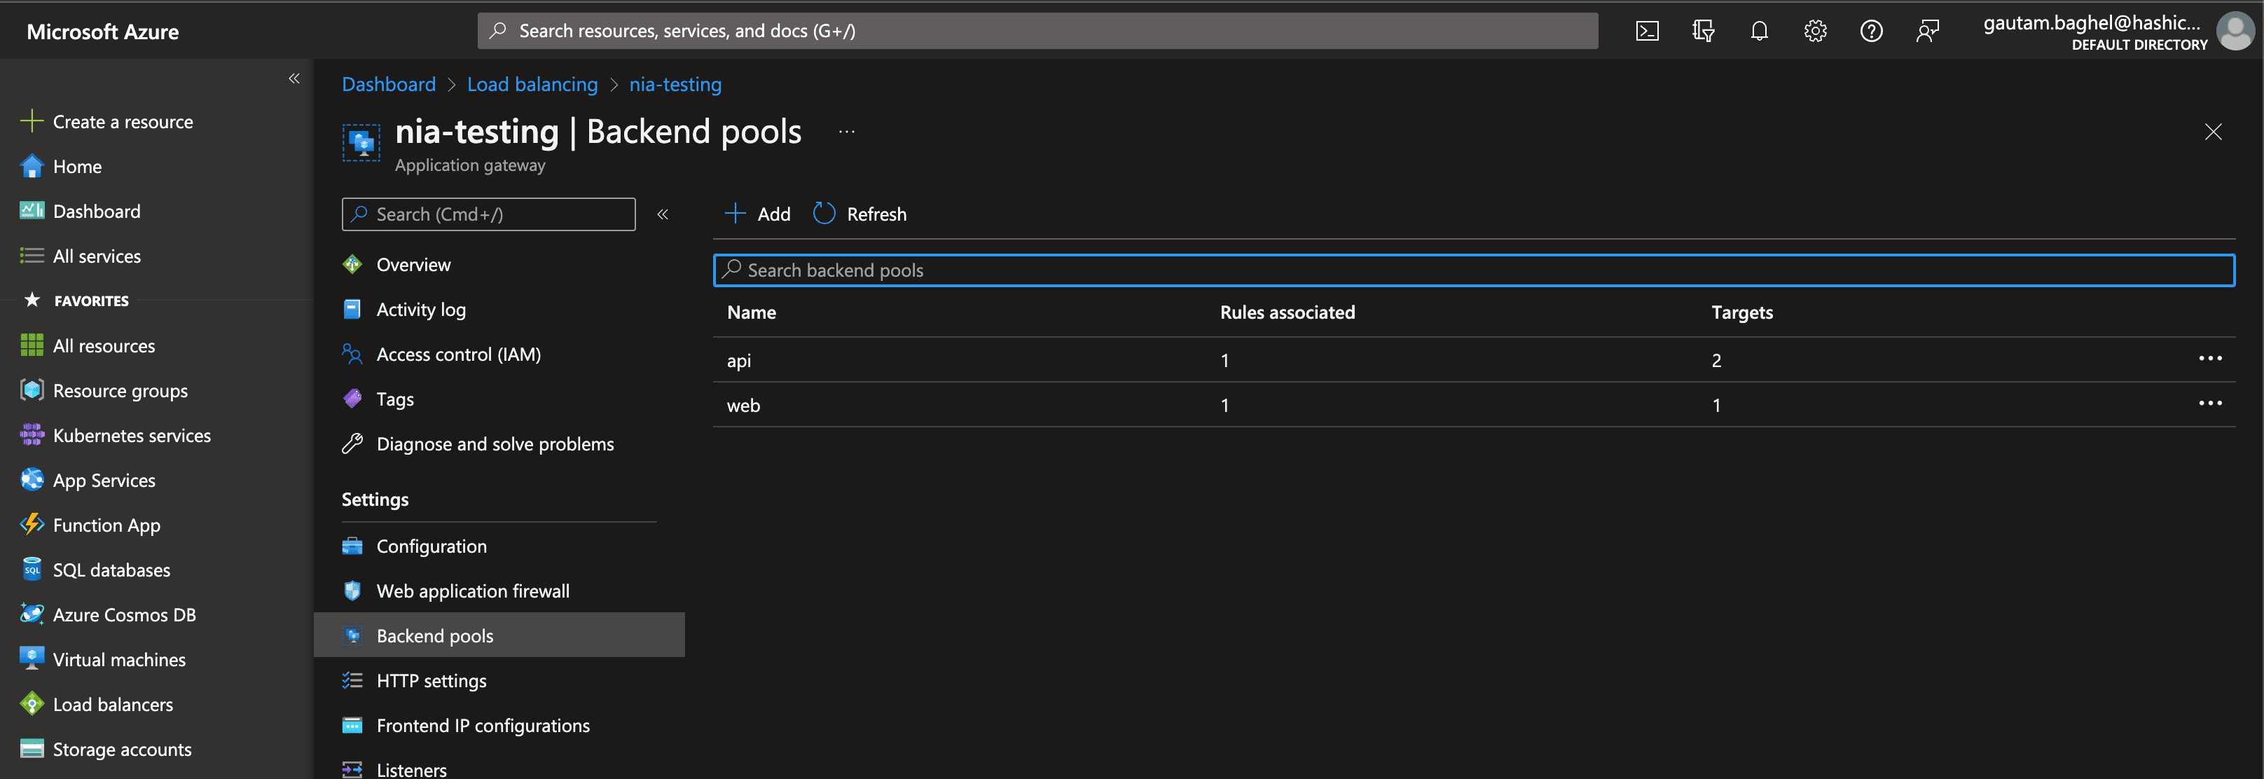Image resolution: width=2264 pixels, height=779 pixels.
Task: Open the api backend pool row
Action: click(739, 361)
